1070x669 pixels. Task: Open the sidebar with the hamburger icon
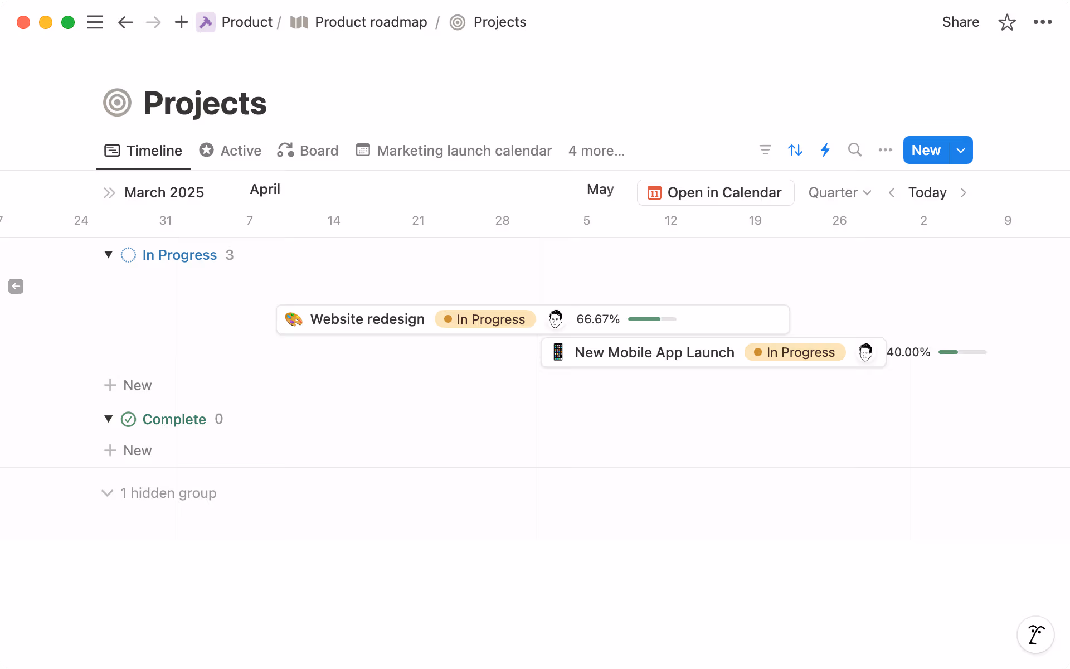point(95,22)
